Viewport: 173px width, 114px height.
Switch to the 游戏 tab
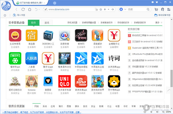(x=47, y=23)
